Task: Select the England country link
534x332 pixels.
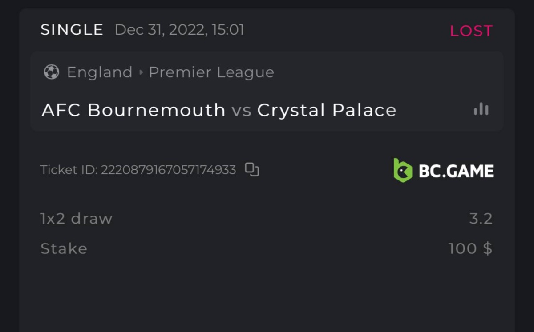Action: click(x=100, y=72)
